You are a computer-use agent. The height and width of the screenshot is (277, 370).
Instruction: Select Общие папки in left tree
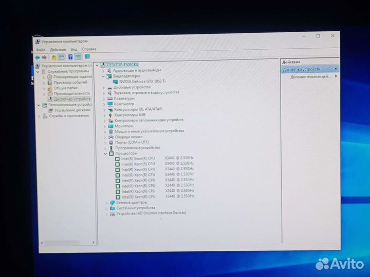tap(66, 88)
